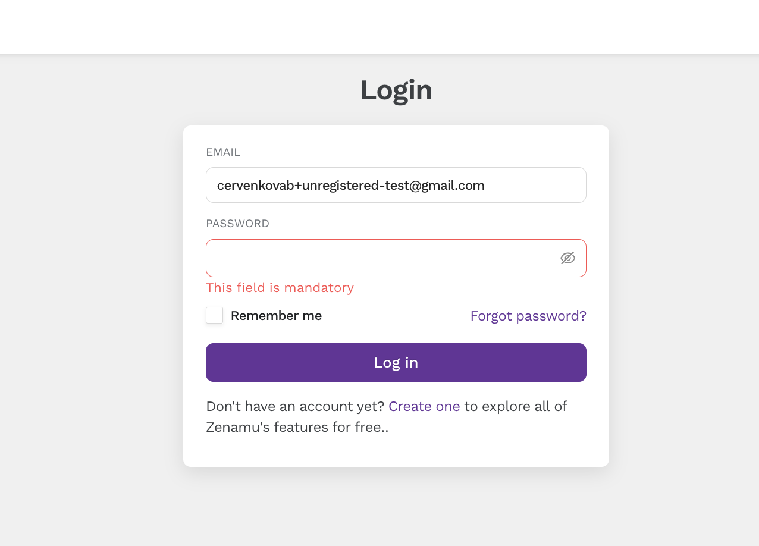Focus the empty red-outlined Password field
The width and height of the screenshot is (759, 546).
[x=396, y=258]
